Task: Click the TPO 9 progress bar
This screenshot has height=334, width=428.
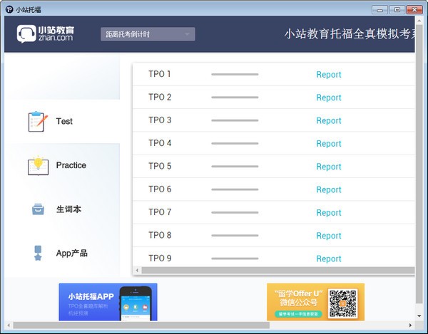Action: [235, 259]
